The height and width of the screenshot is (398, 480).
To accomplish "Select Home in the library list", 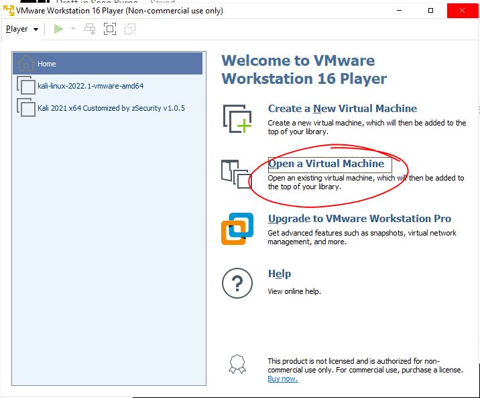I will point(107,63).
